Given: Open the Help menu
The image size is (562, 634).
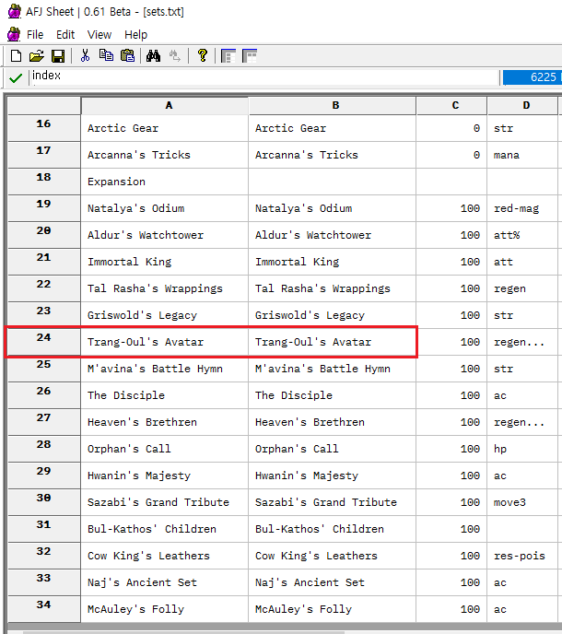Looking at the screenshot, I should pyautogui.click(x=135, y=35).
